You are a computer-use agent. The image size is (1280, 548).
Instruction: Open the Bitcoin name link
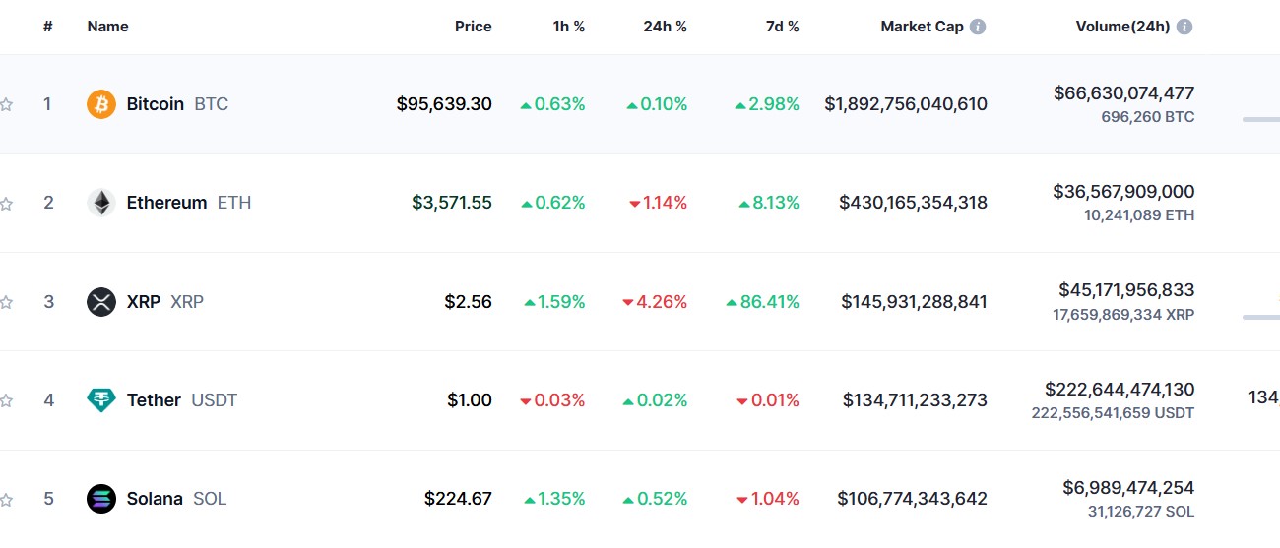156,104
